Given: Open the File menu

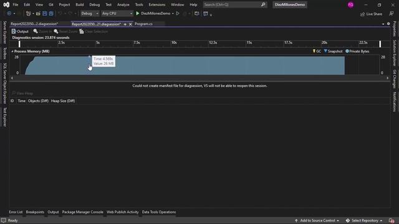Looking at the screenshot, I should 15,4.
